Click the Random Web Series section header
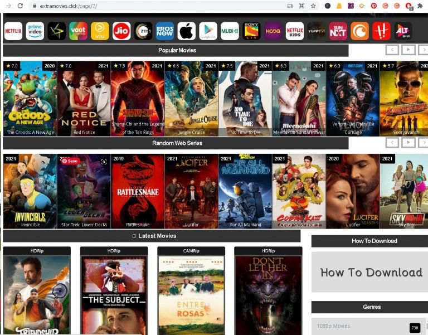The width and height of the screenshot is (428, 335). pos(176,143)
